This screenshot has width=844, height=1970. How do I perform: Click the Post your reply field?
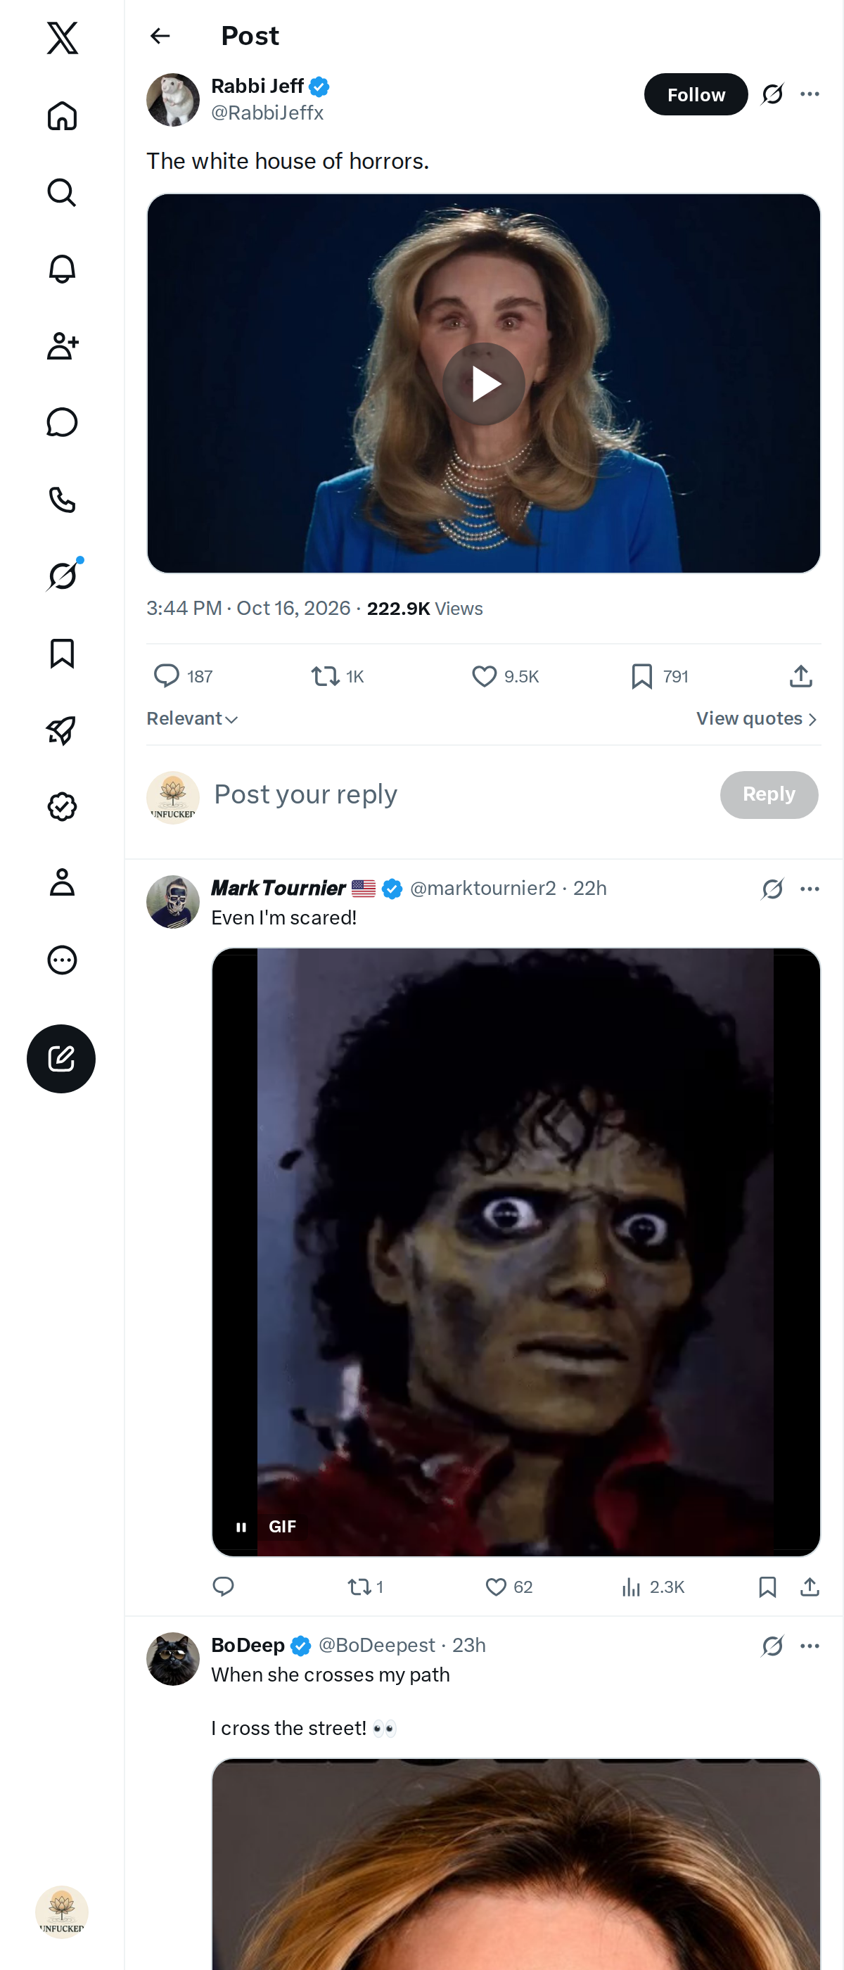(x=459, y=794)
